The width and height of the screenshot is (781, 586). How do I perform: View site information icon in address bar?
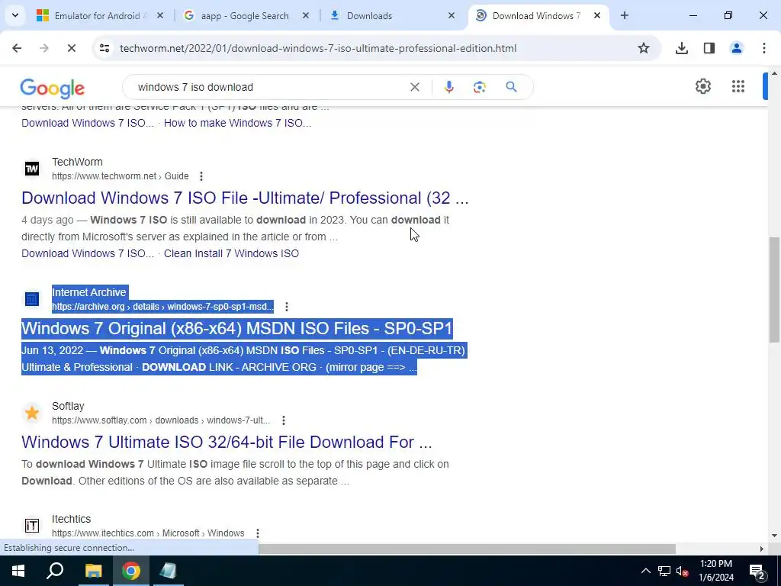coord(104,48)
